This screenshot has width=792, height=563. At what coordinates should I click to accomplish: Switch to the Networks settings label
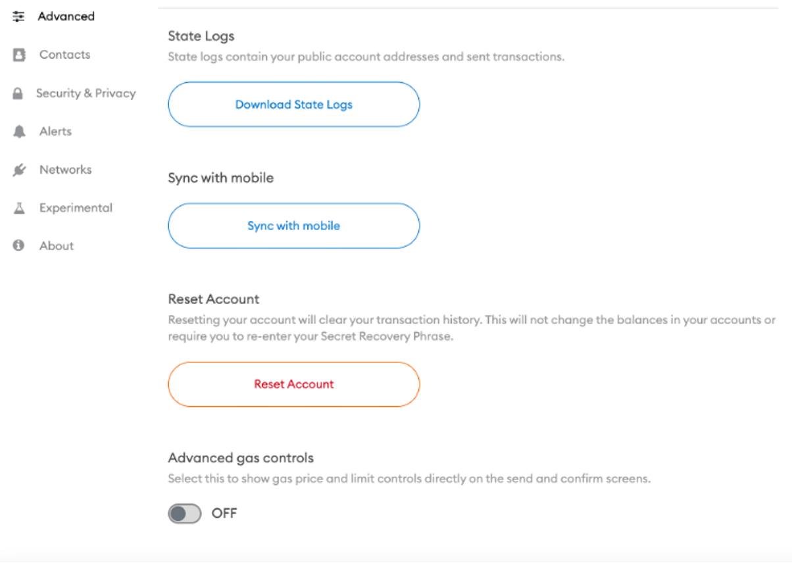[x=65, y=170]
